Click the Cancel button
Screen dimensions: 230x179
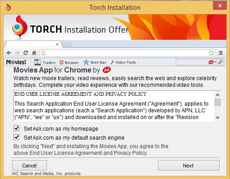pyautogui.click(x=30, y=166)
